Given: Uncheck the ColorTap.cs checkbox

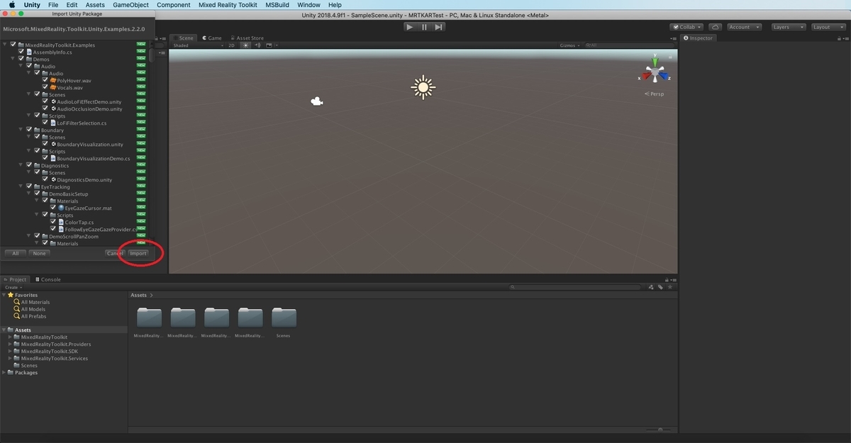Looking at the screenshot, I should [x=52, y=223].
